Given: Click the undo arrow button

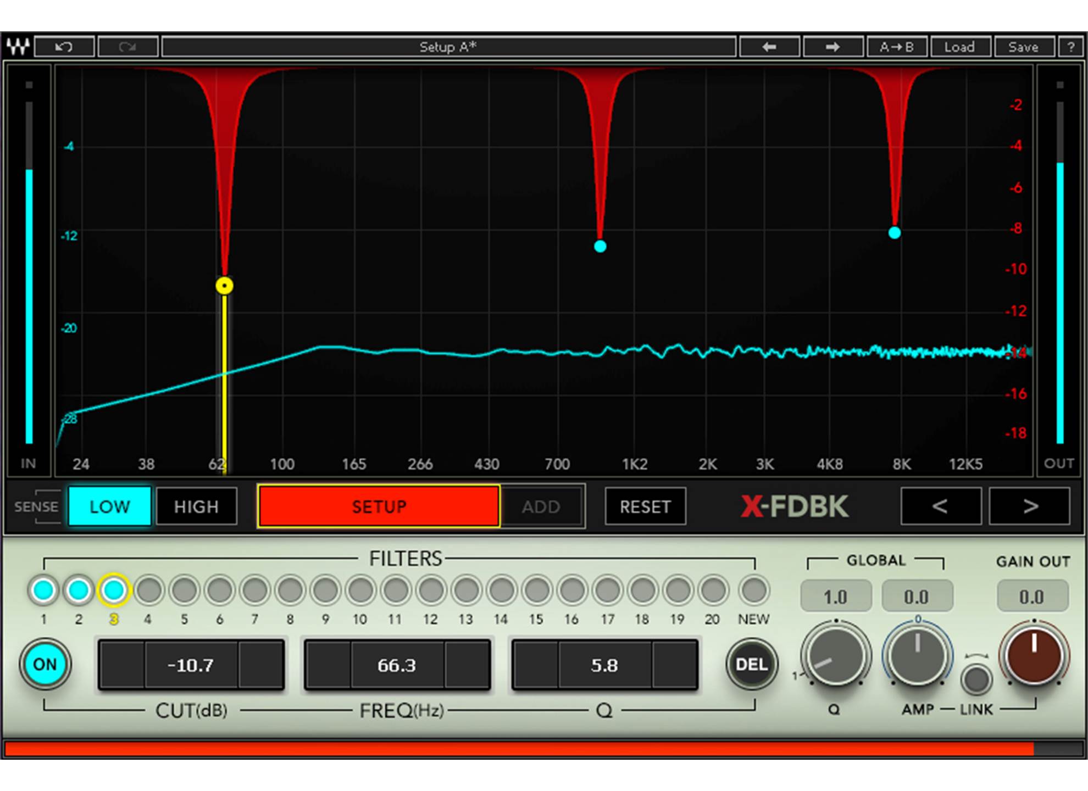Looking at the screenshot, I should (x=64, y=47).
